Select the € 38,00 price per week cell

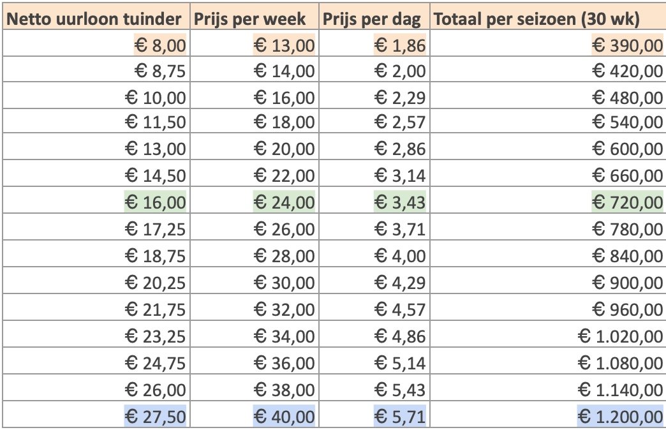pos(255,389)
